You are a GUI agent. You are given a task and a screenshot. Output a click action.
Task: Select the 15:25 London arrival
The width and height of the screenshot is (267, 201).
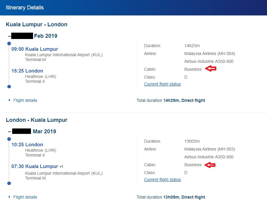[x=27, y=71]
